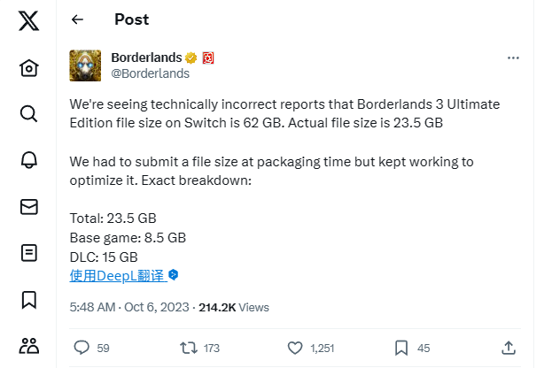The height and width of the screenshot is (368, 544).
Task: Click the Borderlands profile avatar
Action: 85,65
